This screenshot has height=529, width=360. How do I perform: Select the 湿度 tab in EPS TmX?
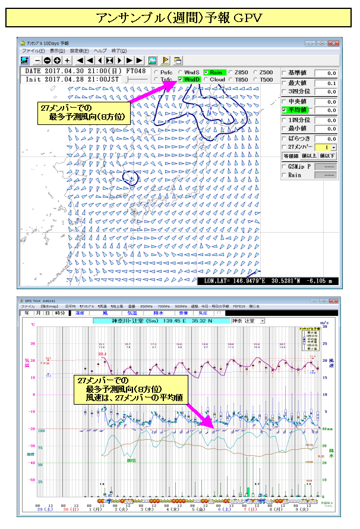point(80,313)
